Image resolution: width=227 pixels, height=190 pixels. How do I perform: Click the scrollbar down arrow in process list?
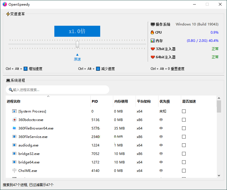(x=219, y=175)
